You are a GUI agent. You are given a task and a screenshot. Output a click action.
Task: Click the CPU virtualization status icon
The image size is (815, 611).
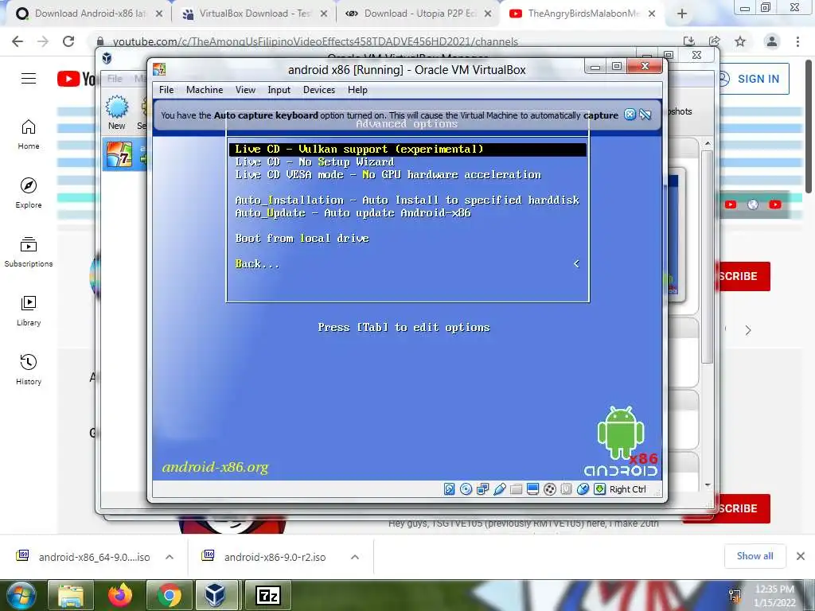(567, 489)
